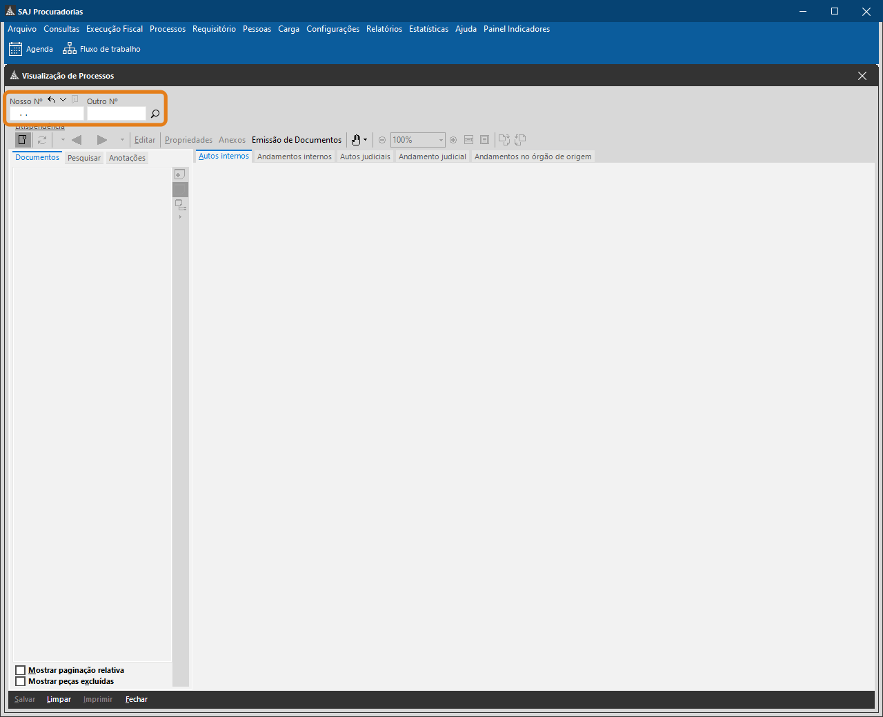
Task: Click Emissão de Documentos button
Action: (x=297, y=140)
